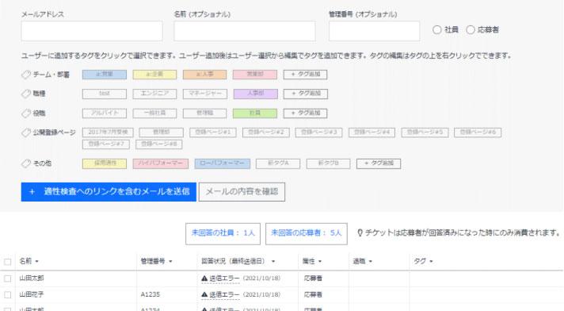Select the blue tag in the チーム・部署 row
564x311 pixels.
105,75
